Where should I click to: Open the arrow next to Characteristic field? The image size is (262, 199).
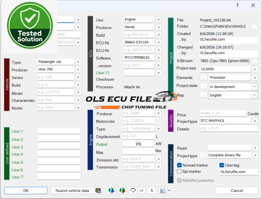(x=78, y=100)
